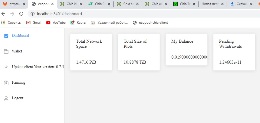Click the Farming gift box icon

(x=6, y=83)
